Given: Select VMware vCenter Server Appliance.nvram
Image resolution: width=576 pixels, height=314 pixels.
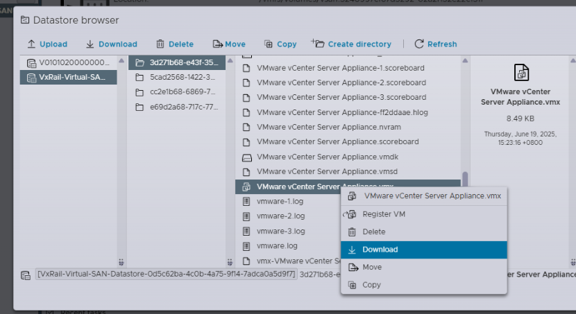Looking at the screenshot, I should pos(348,127).
